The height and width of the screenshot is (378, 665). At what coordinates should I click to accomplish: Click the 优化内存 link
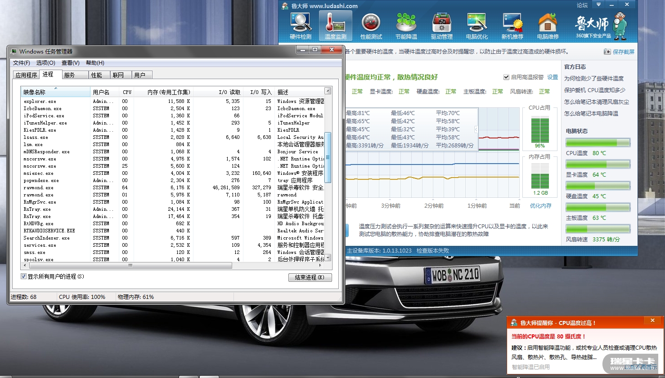click(x=540, y=206)
